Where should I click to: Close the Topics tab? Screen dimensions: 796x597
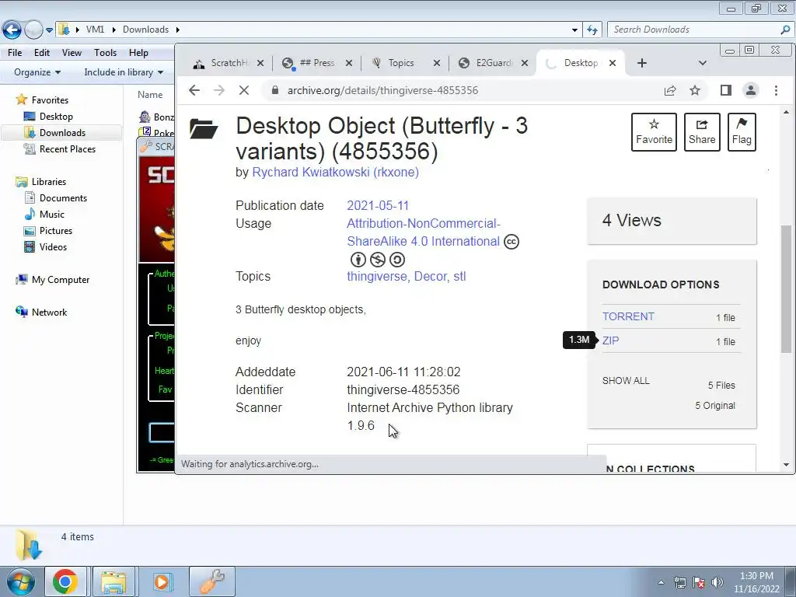437,63
